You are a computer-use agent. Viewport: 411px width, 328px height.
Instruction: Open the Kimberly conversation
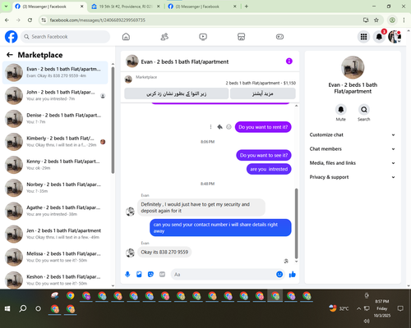(x=55, y=142)
